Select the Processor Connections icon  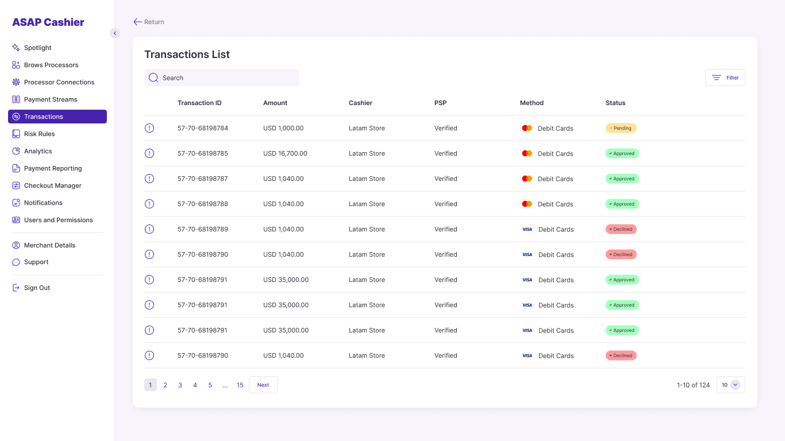pyautogui.click(x=16, y=82)
